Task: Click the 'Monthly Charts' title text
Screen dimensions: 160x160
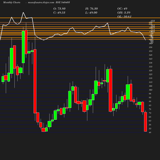Action: (x=12, y=2)
